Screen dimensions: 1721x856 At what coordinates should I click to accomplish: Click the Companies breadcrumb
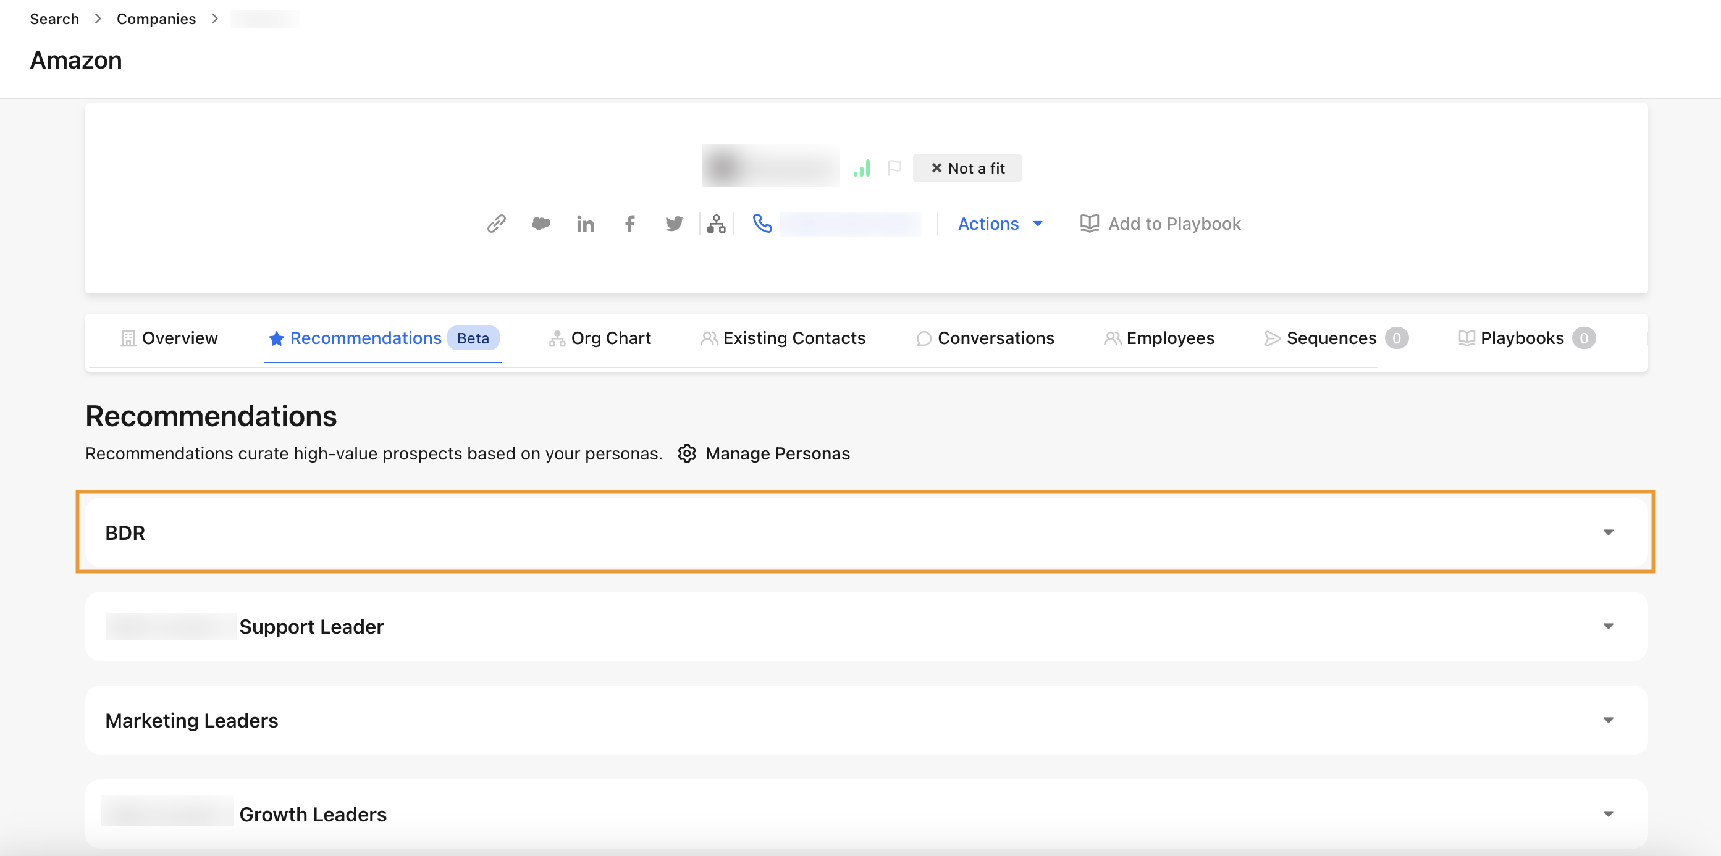(x=156, y=19)
